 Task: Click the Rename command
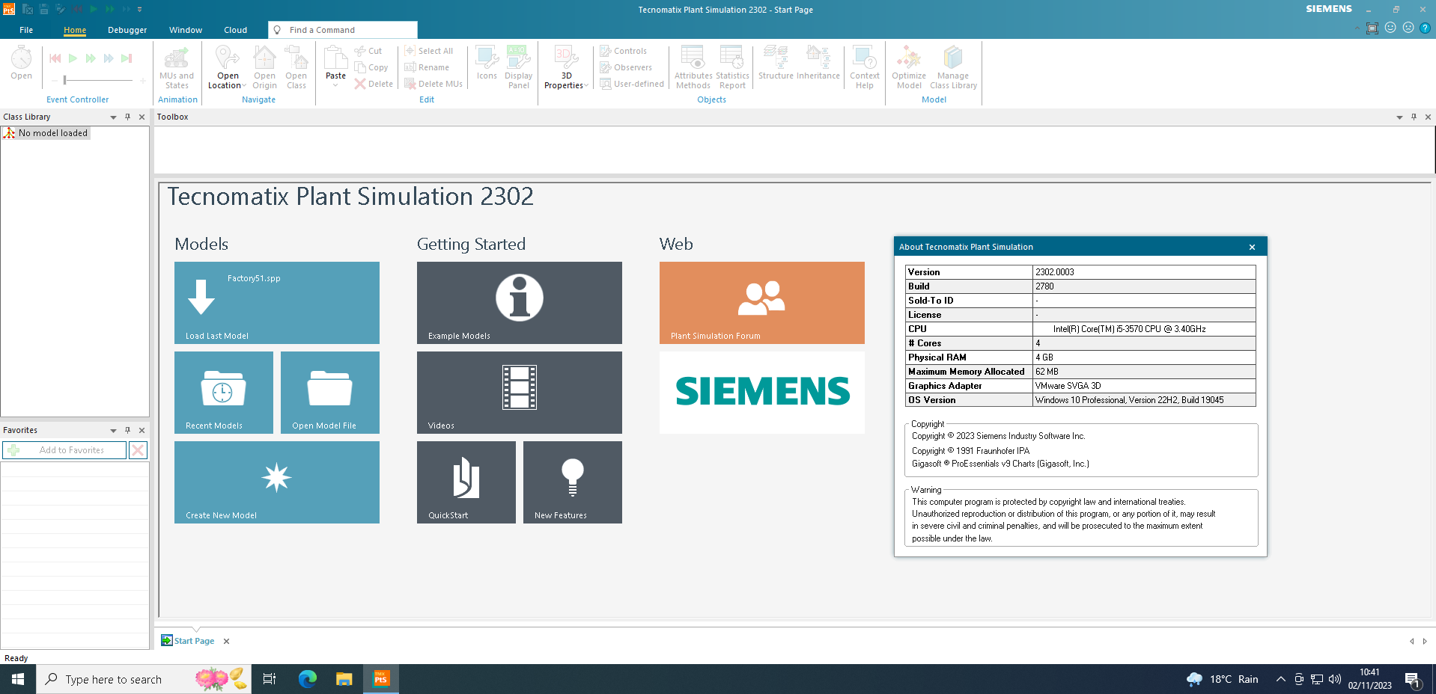tap(427, 67)
